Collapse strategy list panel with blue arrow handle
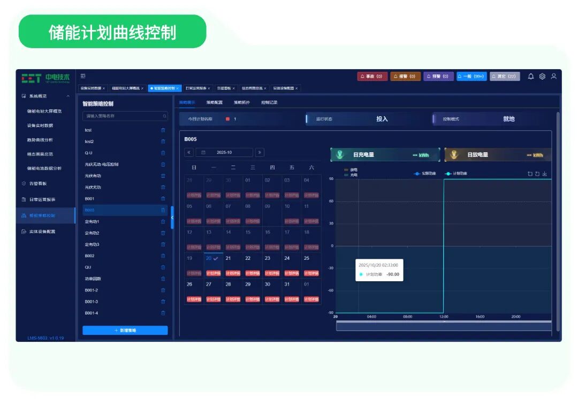This screenshot has height=405, width=578. 172,217
